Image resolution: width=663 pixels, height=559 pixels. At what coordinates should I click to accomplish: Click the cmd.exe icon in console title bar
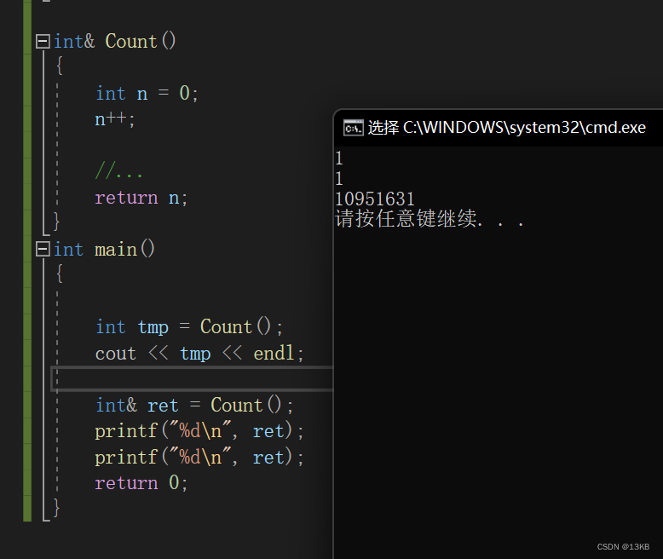(353, 128)
